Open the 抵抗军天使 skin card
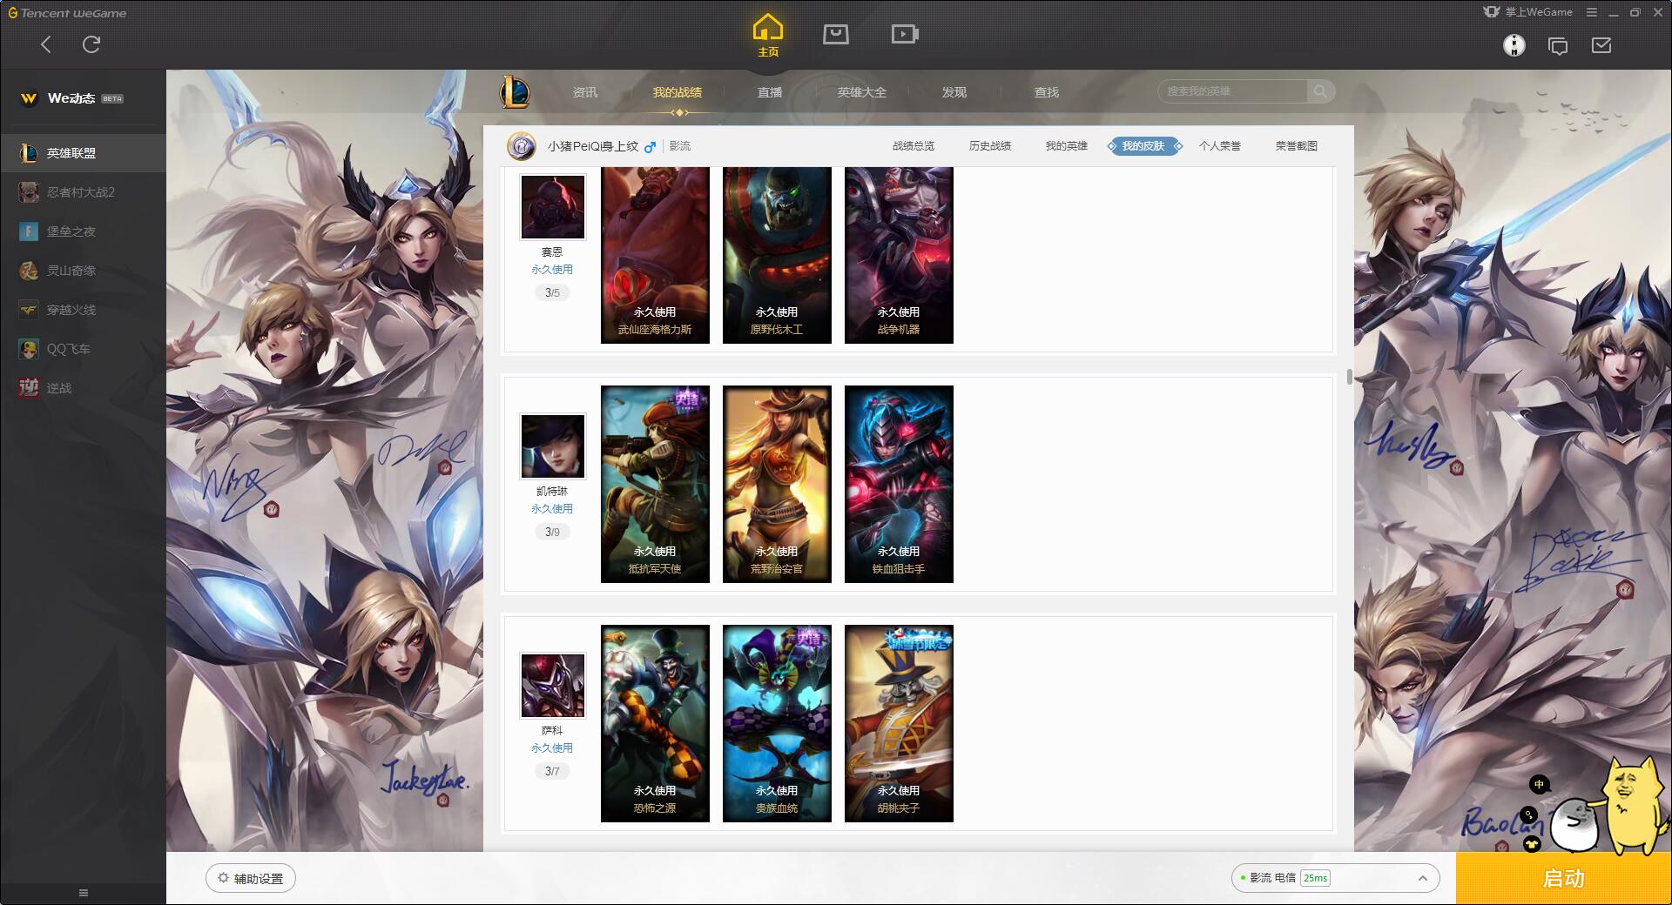 tap(655, 484)
